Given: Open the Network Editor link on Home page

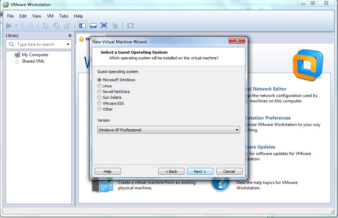Looking at the screenshot, I should pos(267,89).
